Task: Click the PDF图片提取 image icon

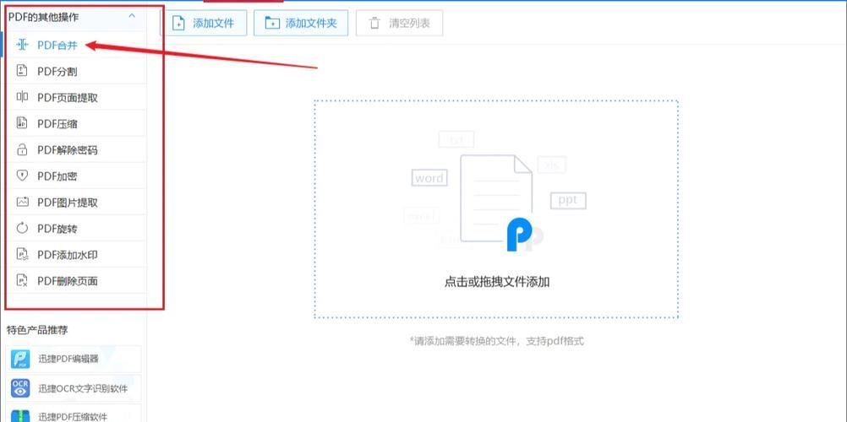Action: click(x=22, y=203)
